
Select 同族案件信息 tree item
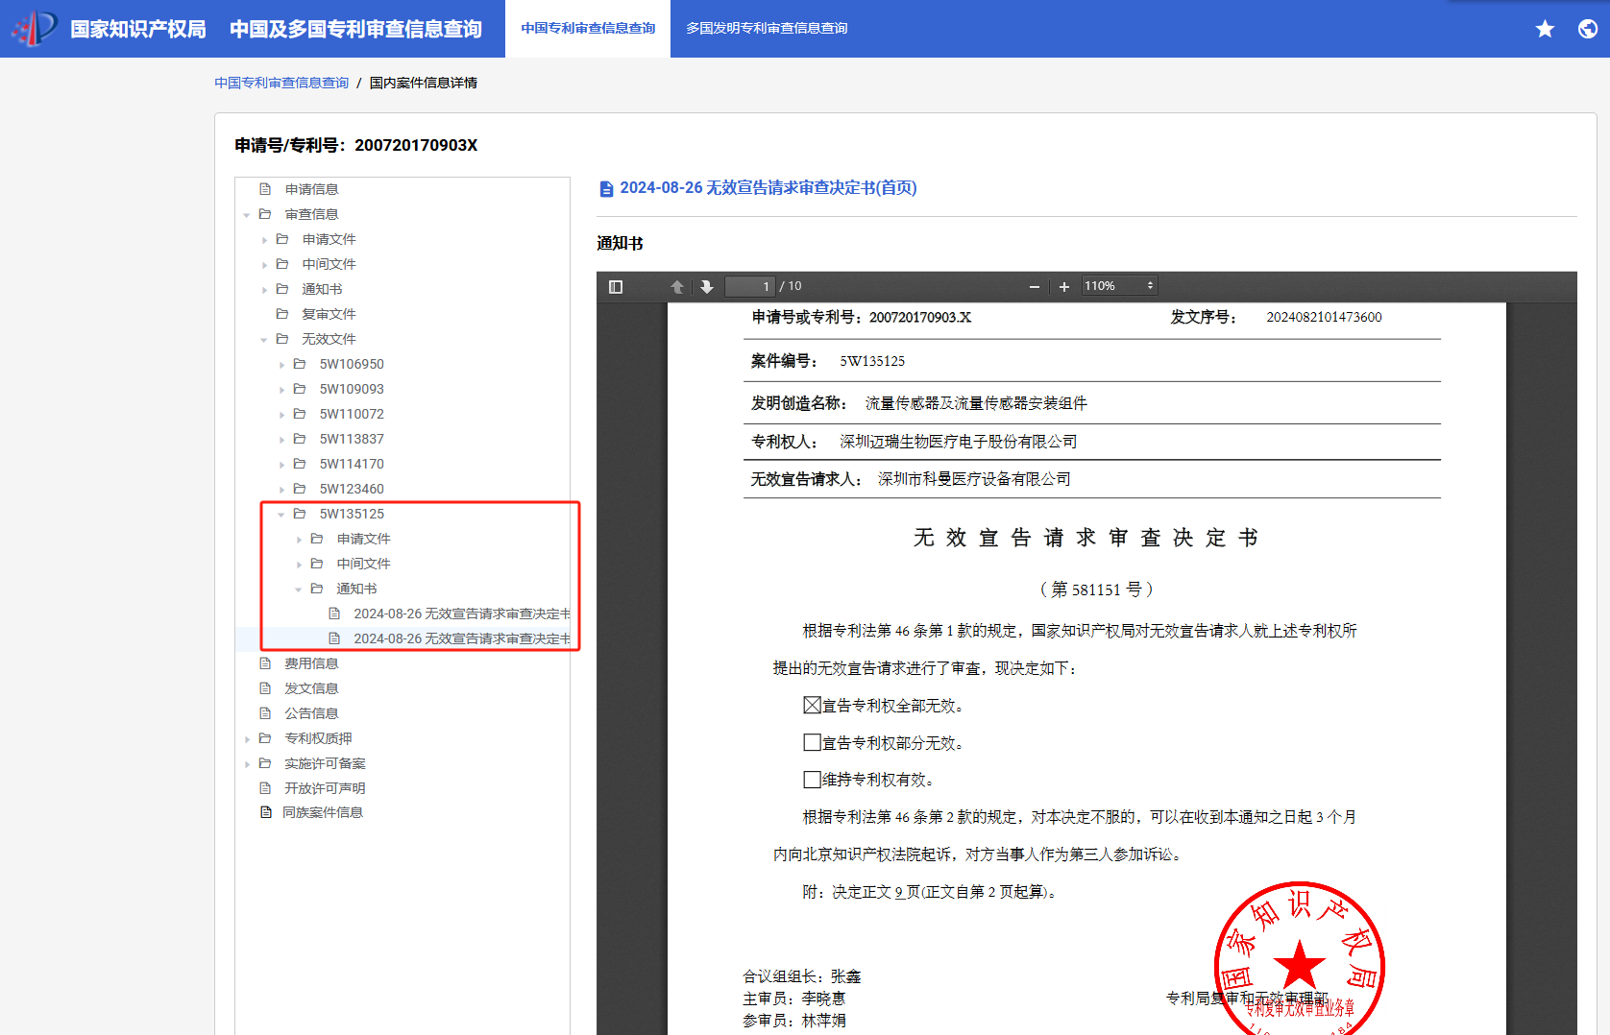323,812
